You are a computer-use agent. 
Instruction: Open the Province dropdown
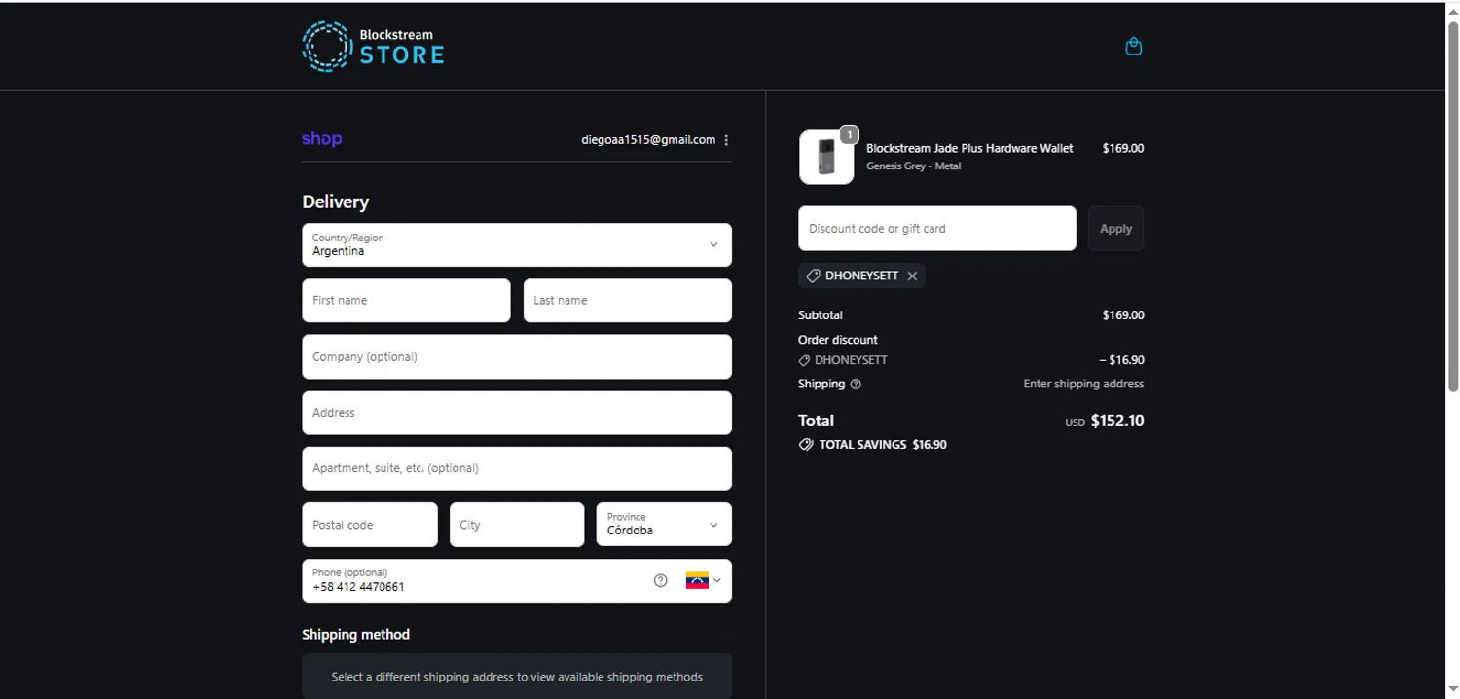(x=664, y=525)
